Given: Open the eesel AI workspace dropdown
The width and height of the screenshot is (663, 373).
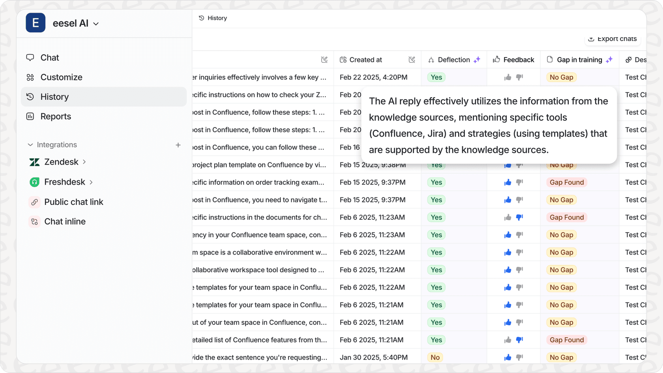Looking at the screenshot, I should coord(96,24).
